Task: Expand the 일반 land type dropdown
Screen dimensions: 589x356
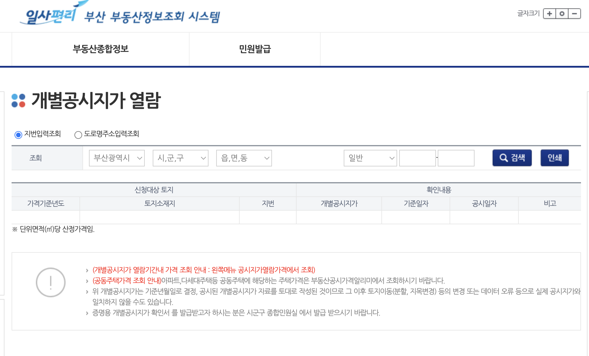Action: [370, 158]
